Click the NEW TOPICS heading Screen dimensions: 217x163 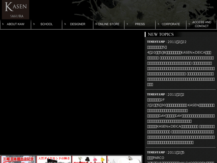coord(161,34)
